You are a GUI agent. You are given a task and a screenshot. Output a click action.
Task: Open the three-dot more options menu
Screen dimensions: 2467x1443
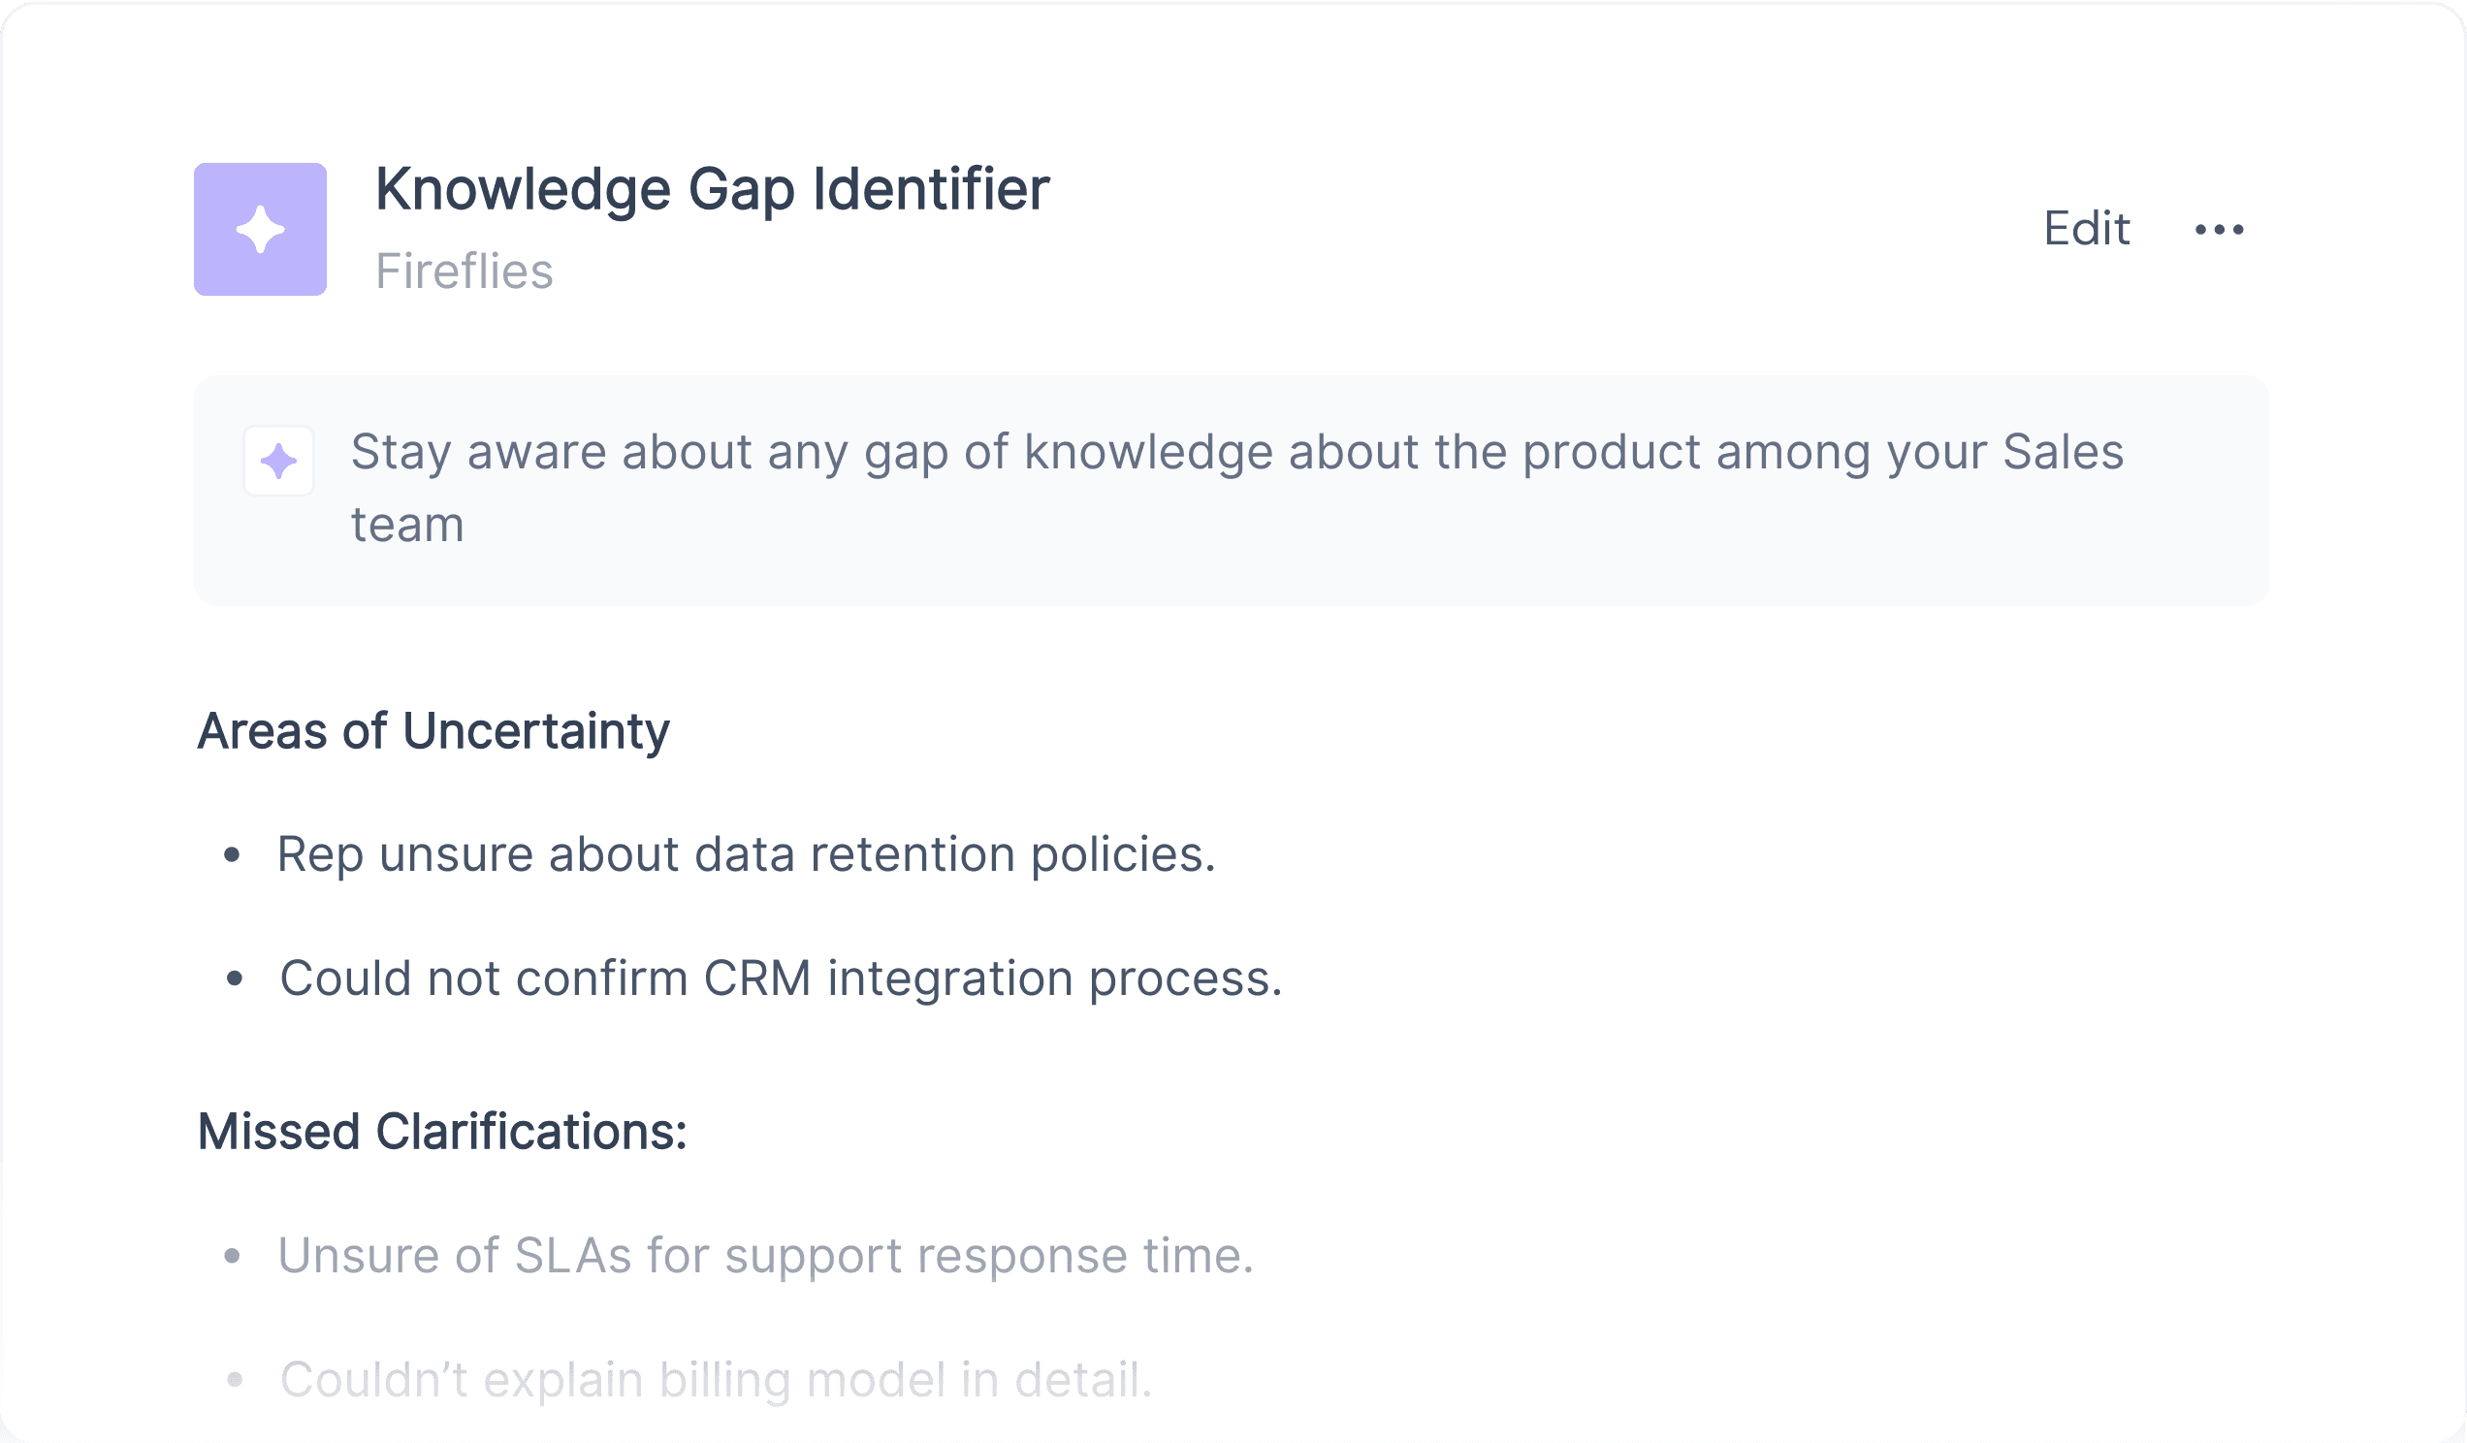pos(2220,229)
